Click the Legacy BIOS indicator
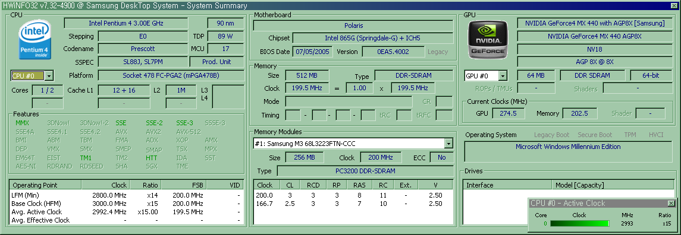The image size is (681, 235). [x=438, y=52]
